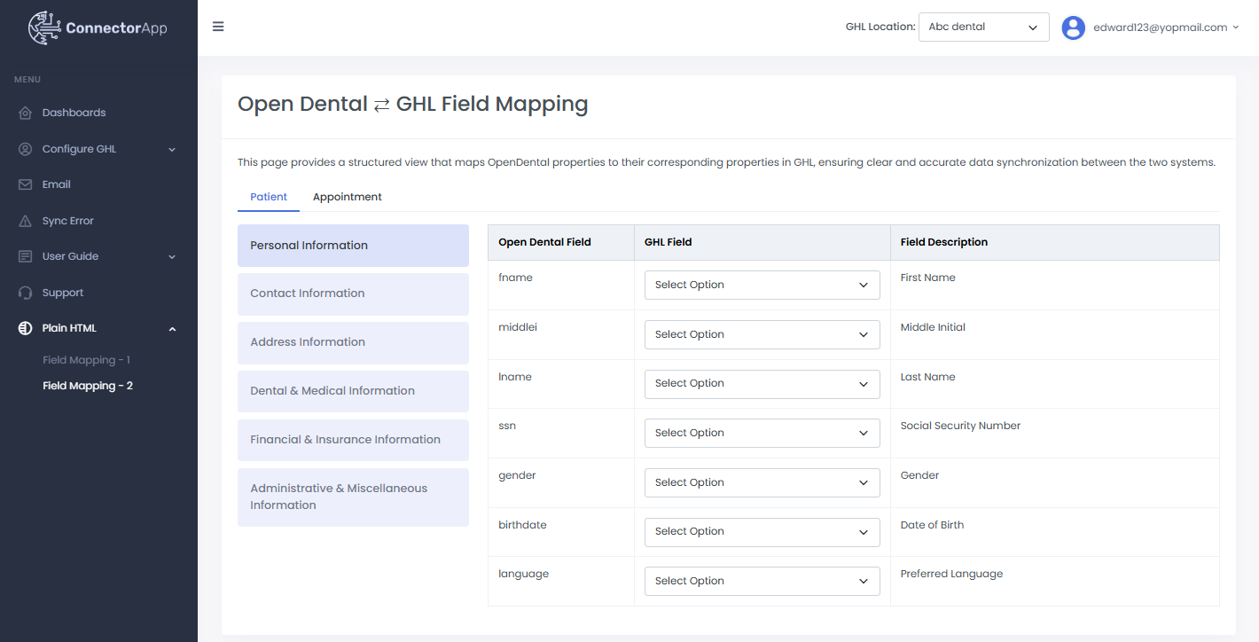The height and width of the screenshot is (642, 1259).
Task: Click the Preferred Language description
Action: click(951, 574)
